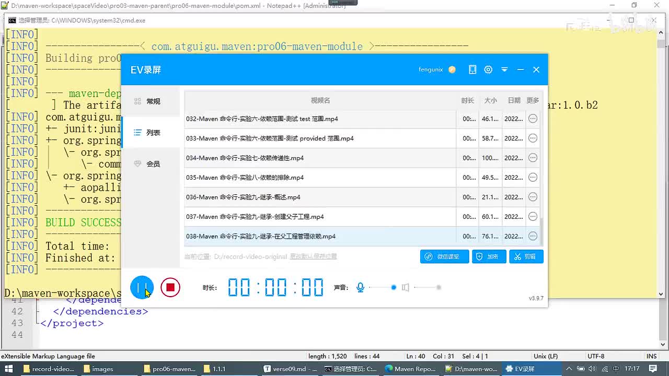669x376 pixels.
Task: Switch to the Maven Repository browser taskbar item
Action: click(x=410, y=369)
